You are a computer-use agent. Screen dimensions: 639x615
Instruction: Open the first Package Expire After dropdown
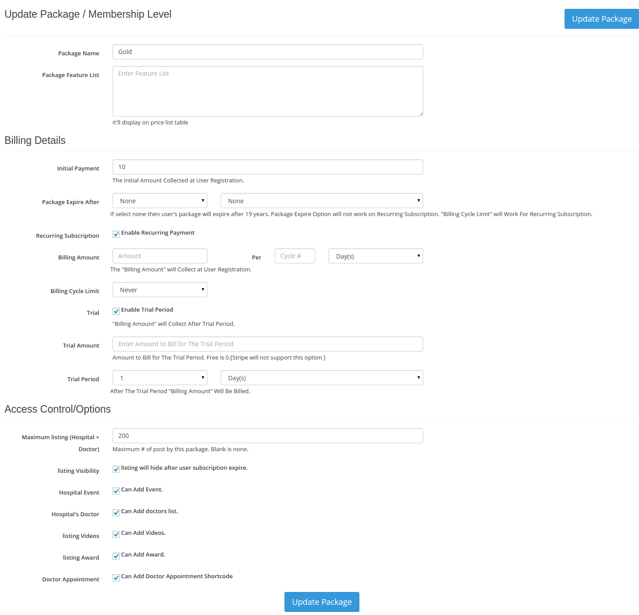(x=160, y=201)
